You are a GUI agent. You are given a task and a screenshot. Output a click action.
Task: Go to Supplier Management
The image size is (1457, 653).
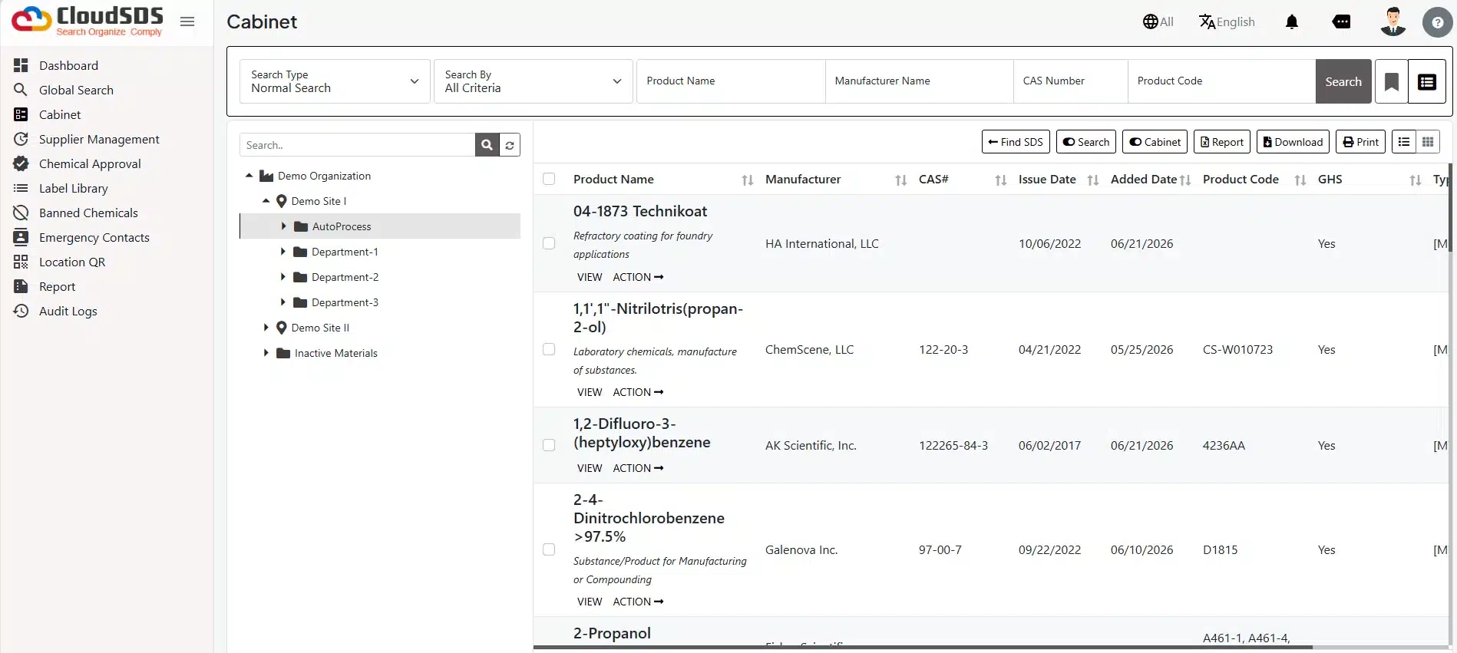[x=99, y=139]
